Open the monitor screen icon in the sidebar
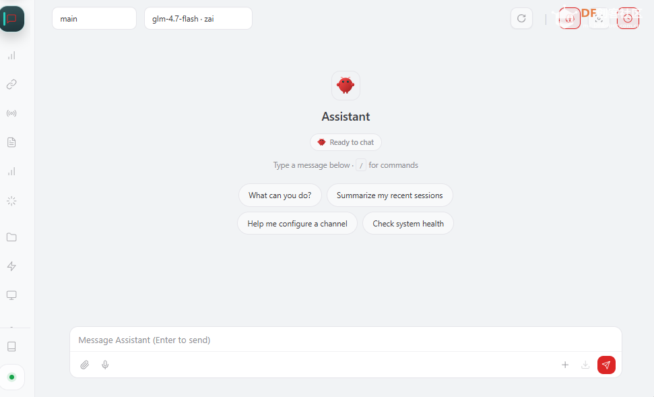654x397 pixels. click(x=11, y=295)
